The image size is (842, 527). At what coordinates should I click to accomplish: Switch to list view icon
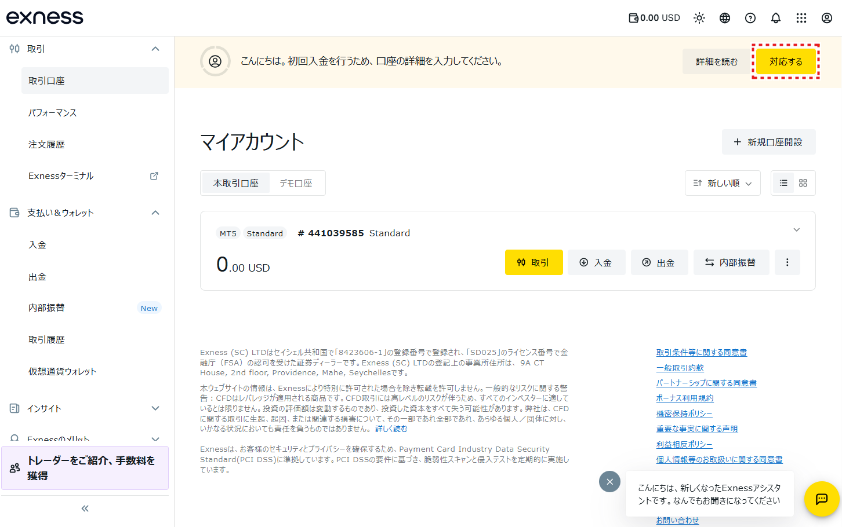click(x=783, y=183)
